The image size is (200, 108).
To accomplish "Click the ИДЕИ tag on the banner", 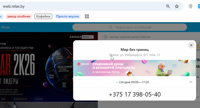I will tap(3, 99).
